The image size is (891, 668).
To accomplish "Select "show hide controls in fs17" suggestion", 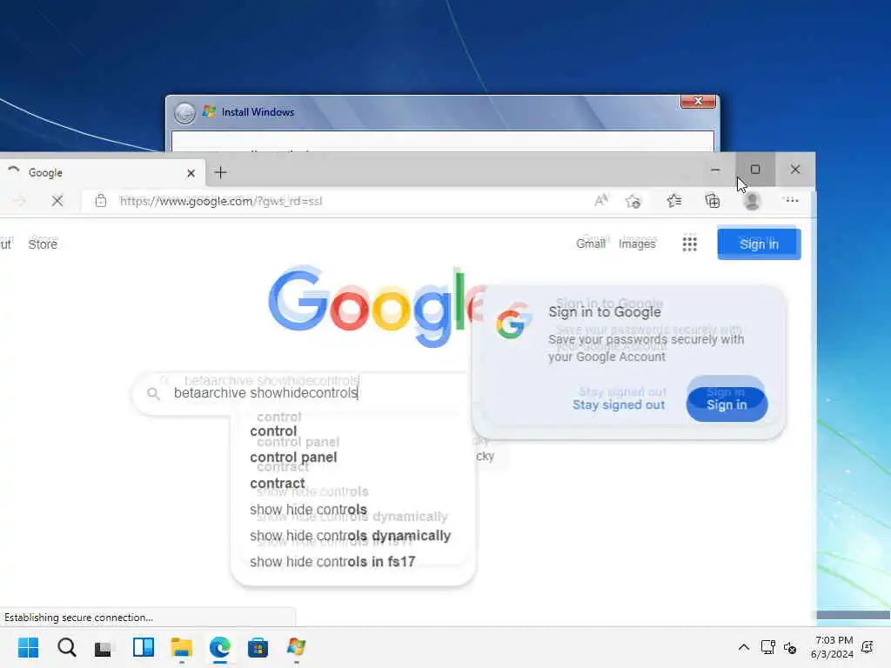I will tap(332, 562).
